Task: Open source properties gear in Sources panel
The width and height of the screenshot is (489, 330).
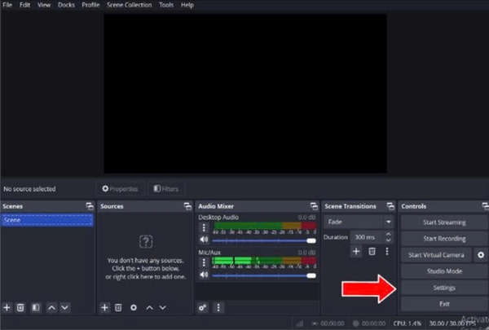Action: pyautogui.click(x=133, y=307)
